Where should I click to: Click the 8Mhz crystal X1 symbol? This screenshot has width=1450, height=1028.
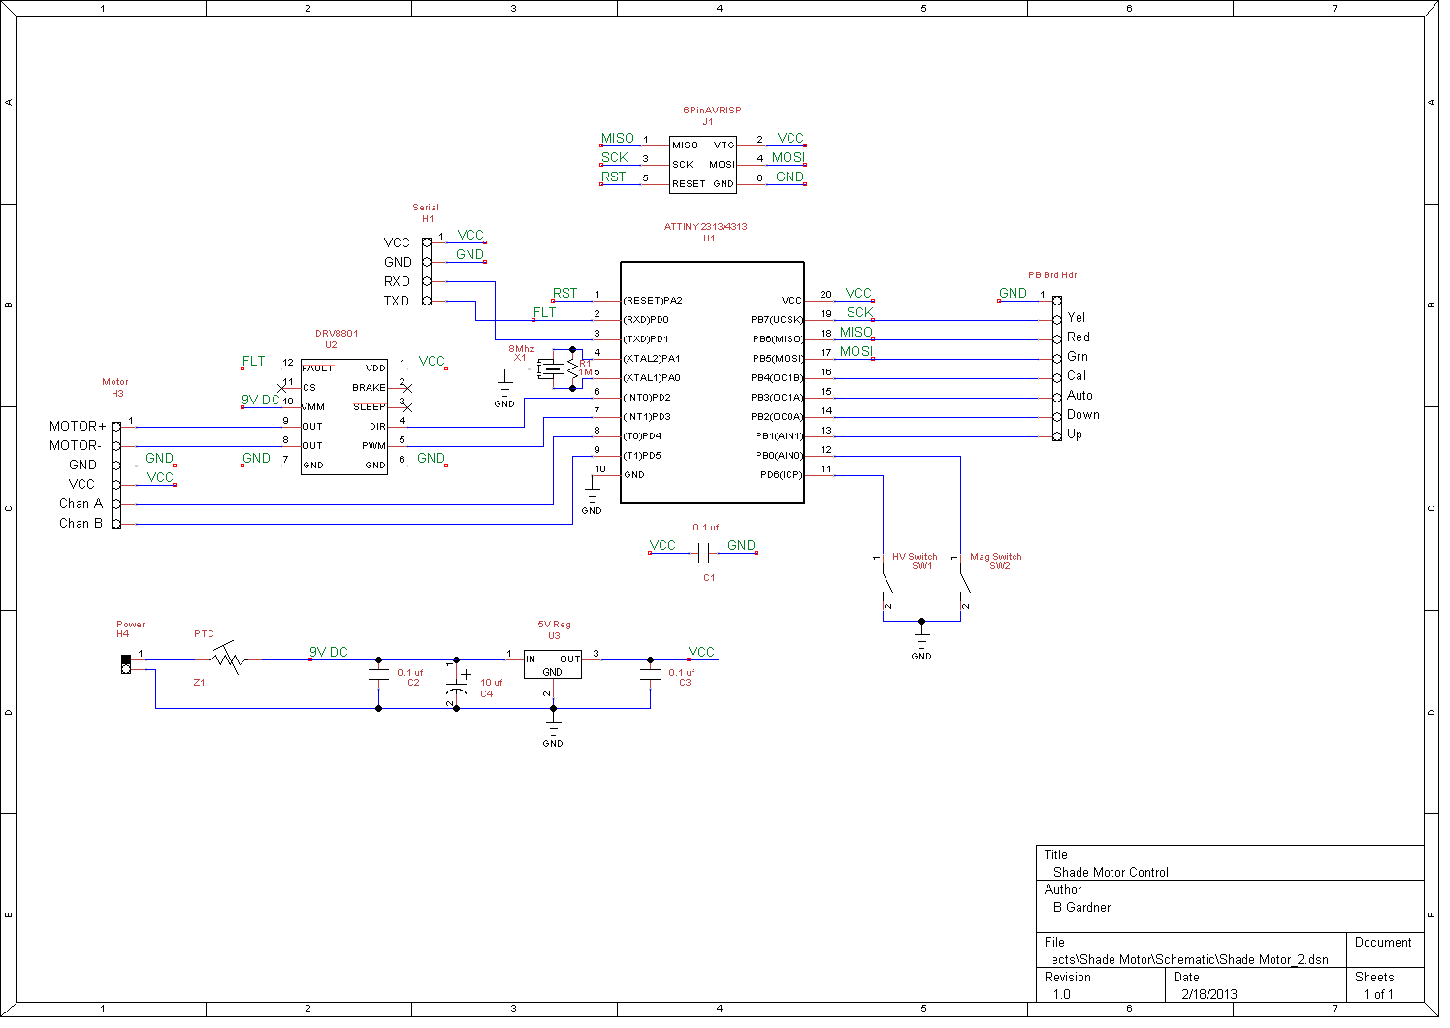(x=552, y=369)
